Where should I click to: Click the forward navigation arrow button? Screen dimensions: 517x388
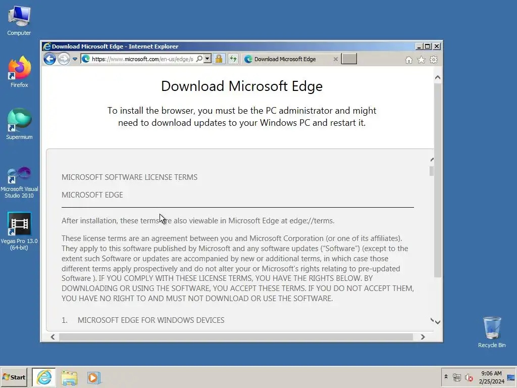[64, 59]
